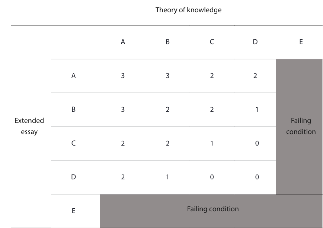The width and height of the screenshot is (323, 228).
Task: Click the value 0 in row D column C
Action: coord(212,177)
